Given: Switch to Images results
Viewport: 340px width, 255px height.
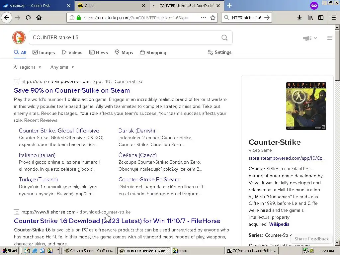Looking at the screenshot, I should 43,52.
